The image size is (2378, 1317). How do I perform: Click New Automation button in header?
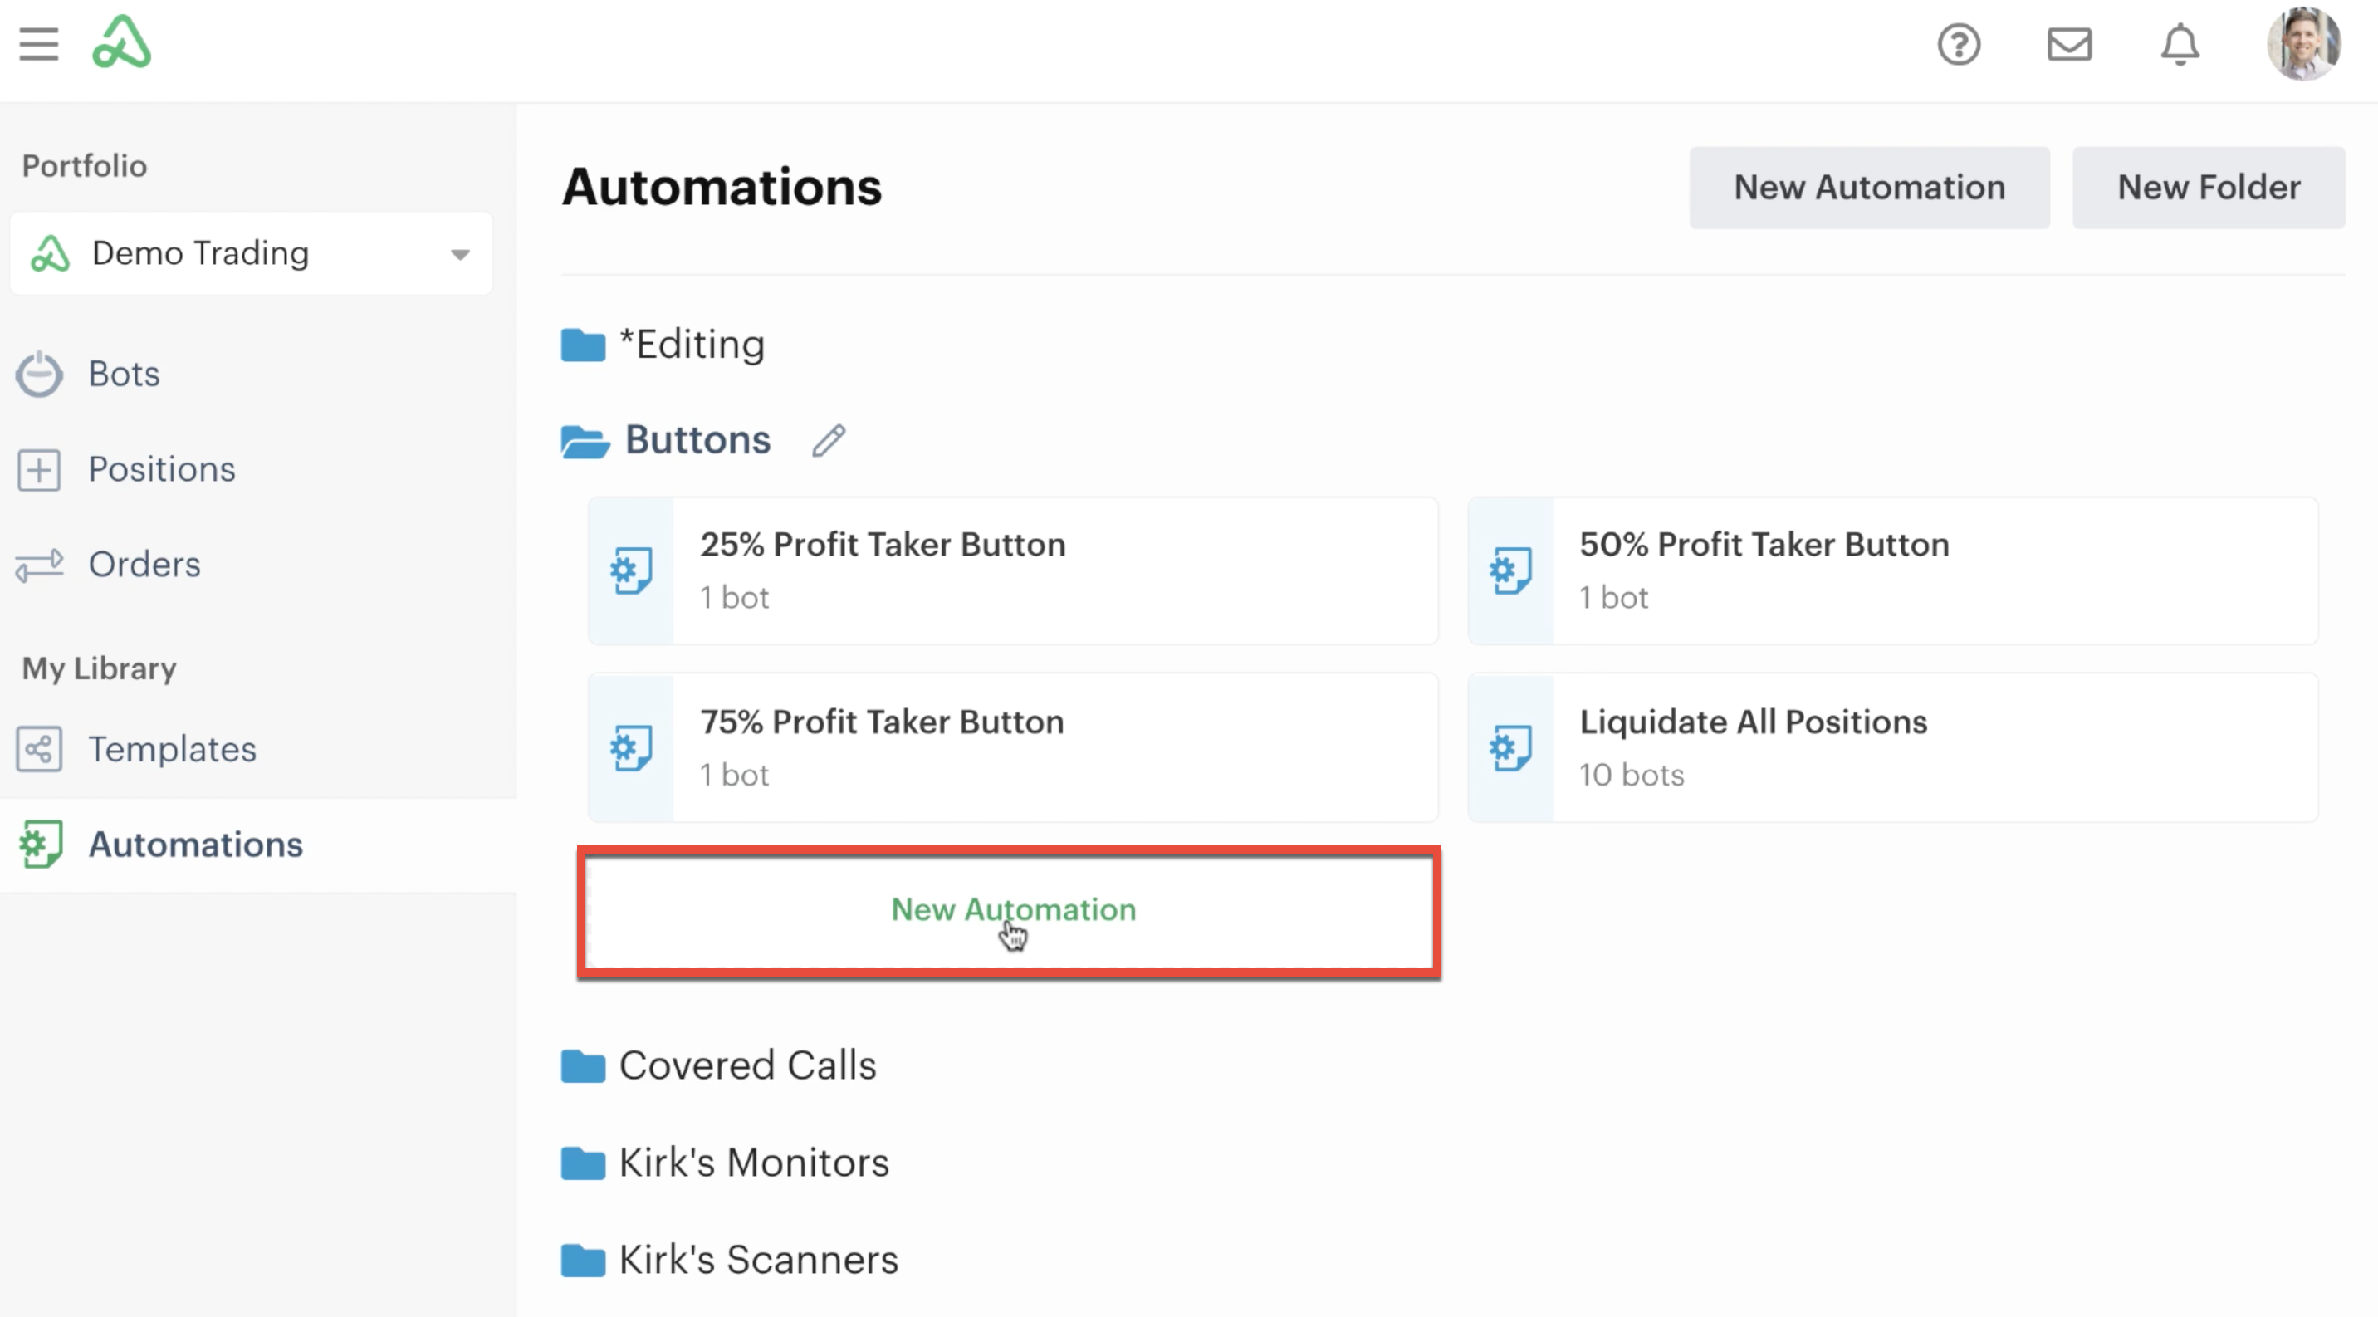[1868, 188]
